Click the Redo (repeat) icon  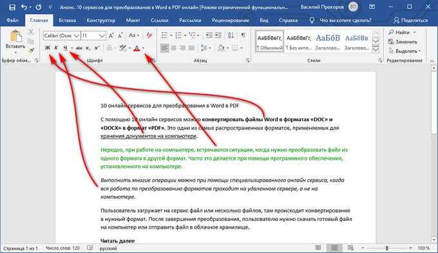[38, 7]
